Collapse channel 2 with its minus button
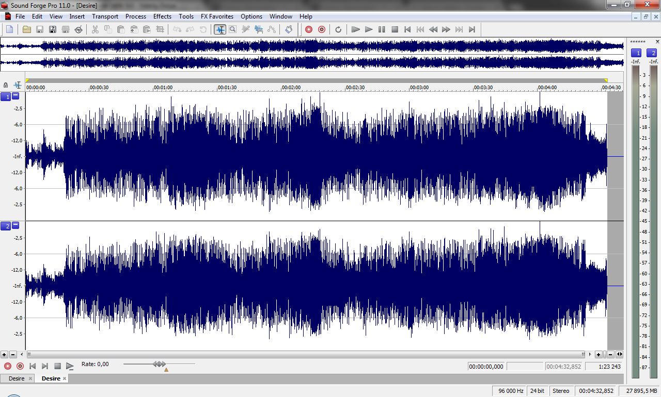661x397 pixels. (15, 225)
